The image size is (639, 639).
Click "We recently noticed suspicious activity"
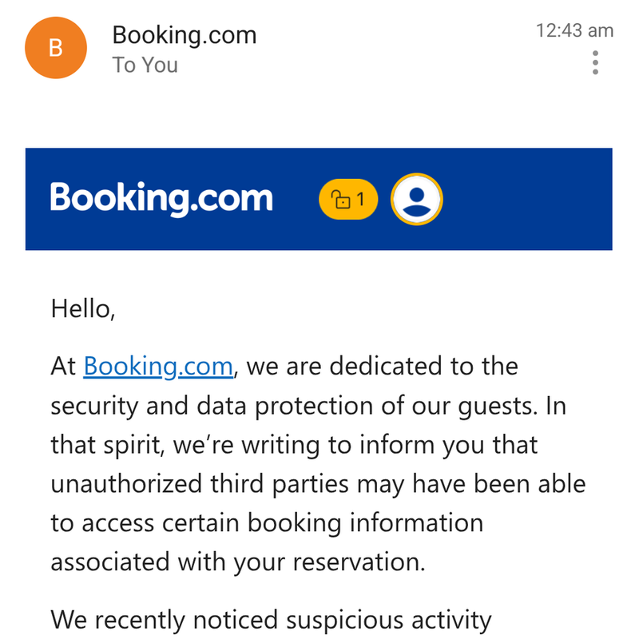pos(270,619)
